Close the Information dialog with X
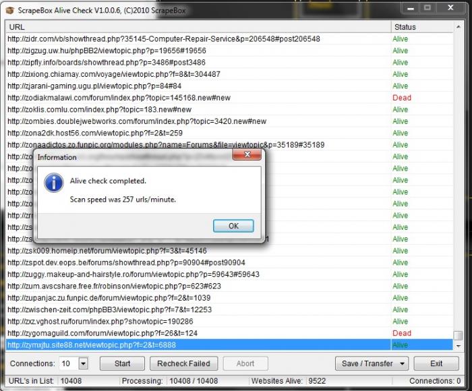The width and height of the screenshot is (472, 391). point(247,154)
